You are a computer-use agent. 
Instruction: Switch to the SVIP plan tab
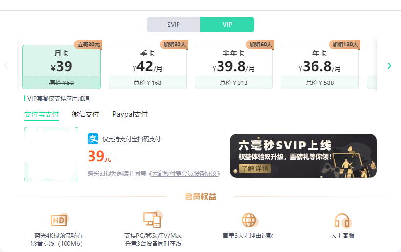(x=174, y=24)
